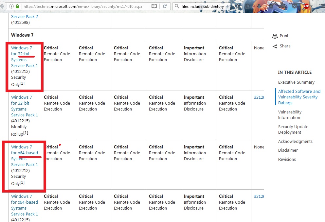325x222 pixels.
Task: Click 'IN THIS ARTICLE' heading
Action: (x=295, y=72)
